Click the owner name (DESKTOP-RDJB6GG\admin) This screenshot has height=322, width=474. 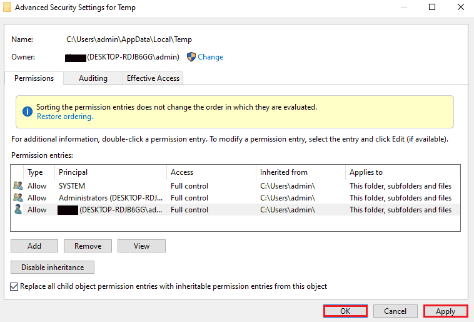pyautogui.click(x=133, y=57)
